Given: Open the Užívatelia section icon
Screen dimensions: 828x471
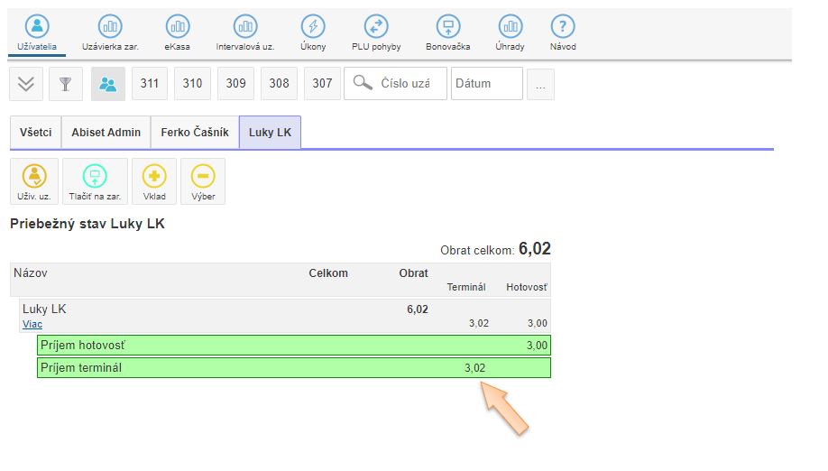Looking at the screenshot, I should 35,28.
